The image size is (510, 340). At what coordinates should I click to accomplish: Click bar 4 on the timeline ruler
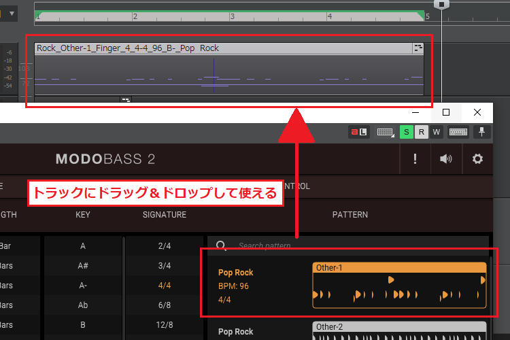coord(330,16)
